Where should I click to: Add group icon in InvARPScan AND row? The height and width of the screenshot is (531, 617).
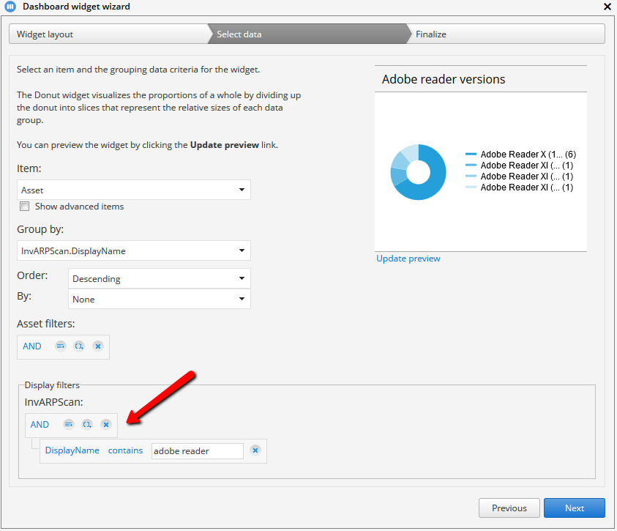click(x=87, y=425)
